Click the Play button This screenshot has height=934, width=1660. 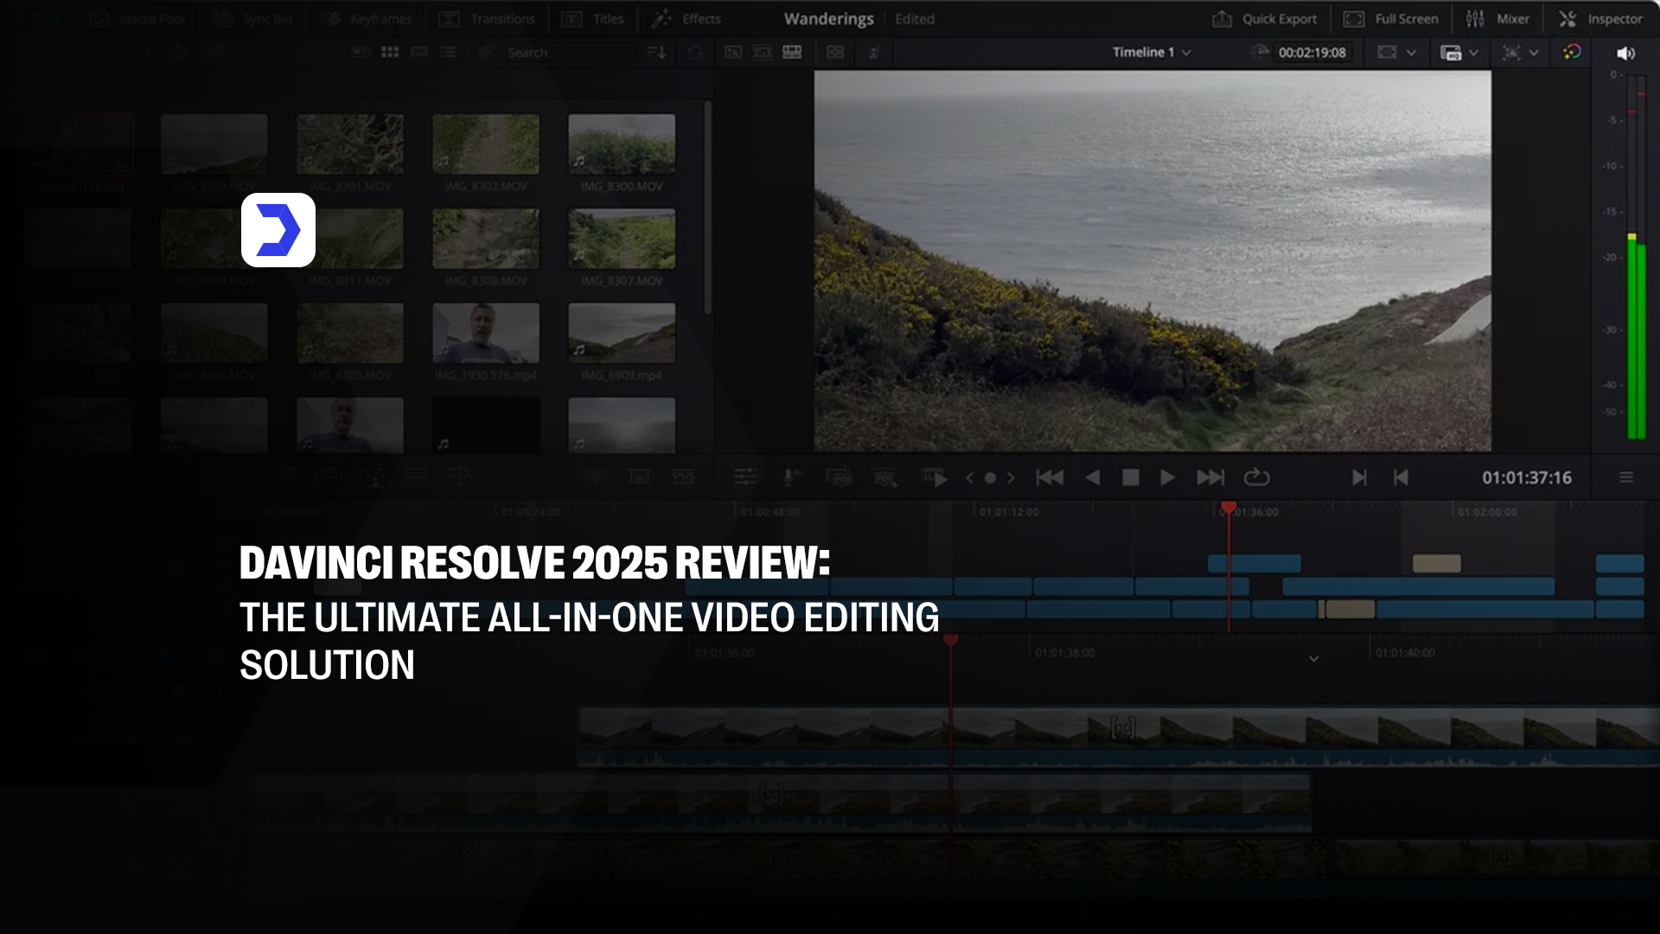[1167, 477]
